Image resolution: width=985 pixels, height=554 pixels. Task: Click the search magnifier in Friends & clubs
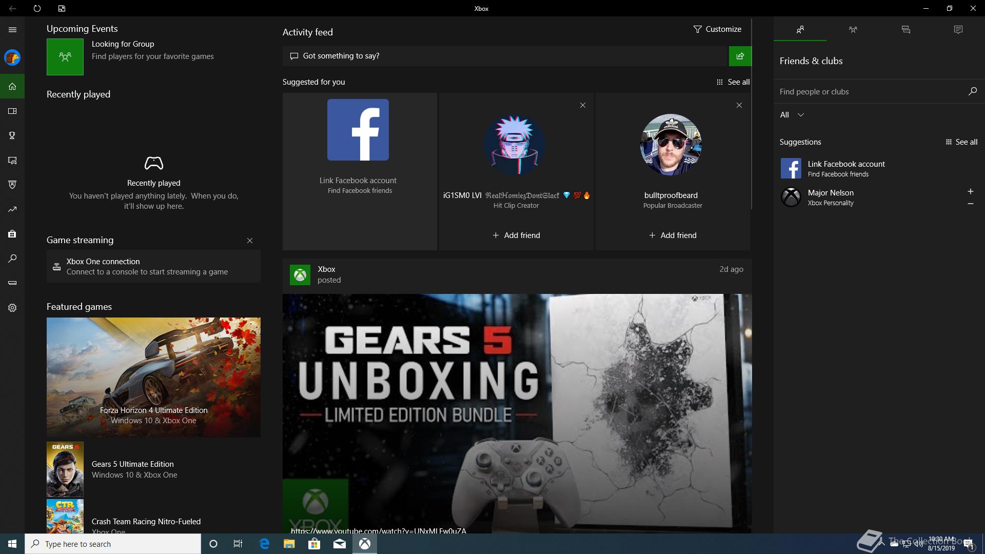point(972,91)
